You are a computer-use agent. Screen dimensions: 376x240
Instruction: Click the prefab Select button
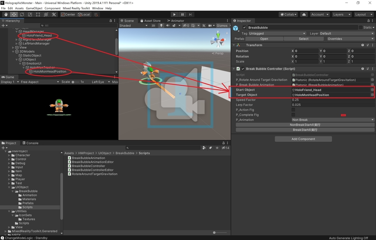[304, 39]
